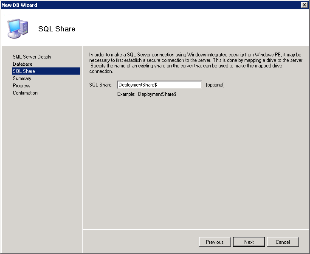The image size is (310, 254).
Task: Click the 'SQL Share:' field label
Action: click(x=101, y=85)
